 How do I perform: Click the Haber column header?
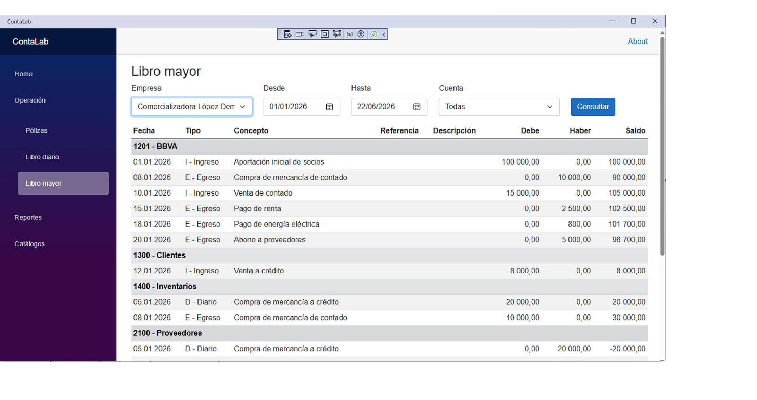580,131
